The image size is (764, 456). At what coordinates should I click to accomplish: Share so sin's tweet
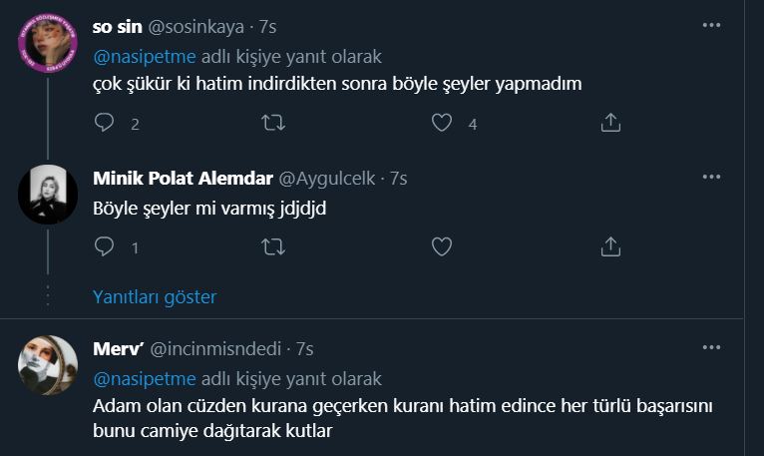(610, 123)
